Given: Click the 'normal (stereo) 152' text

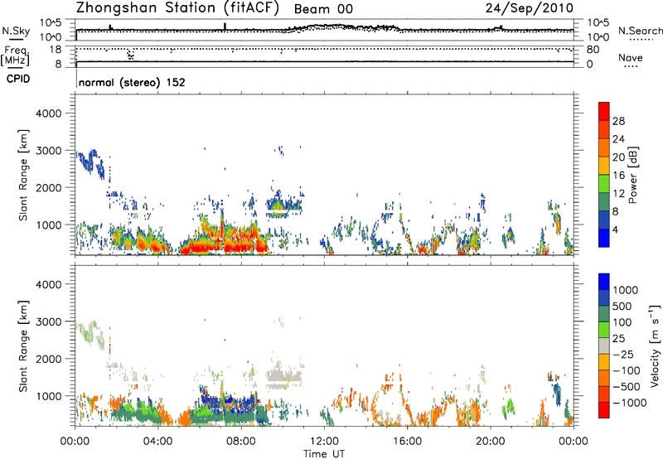Looking at the screenshot, I should click(x=132, y=82).
